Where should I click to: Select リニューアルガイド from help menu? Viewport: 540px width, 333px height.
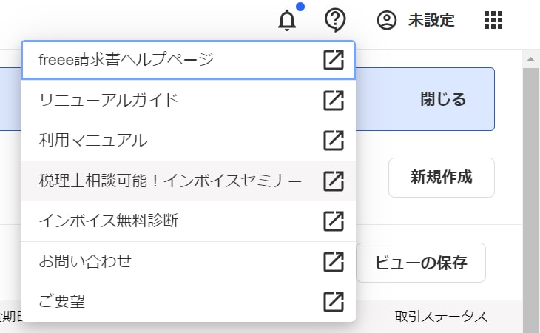(109, 100)
